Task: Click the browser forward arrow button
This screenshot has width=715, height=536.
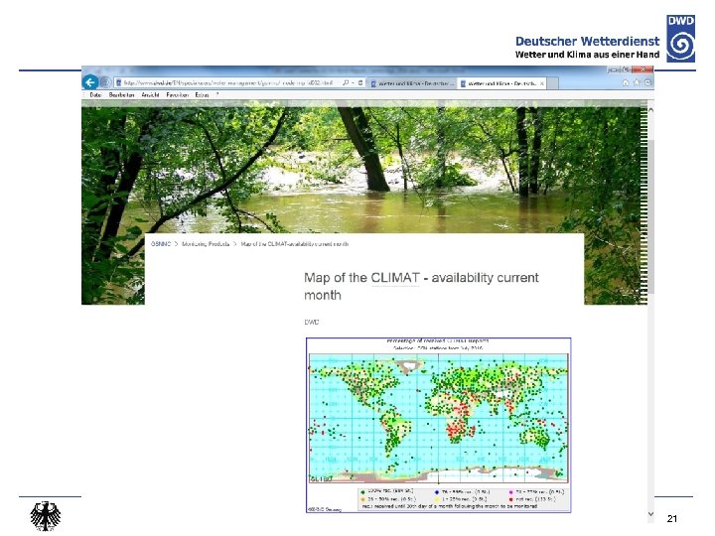Action: pos(105,82)
